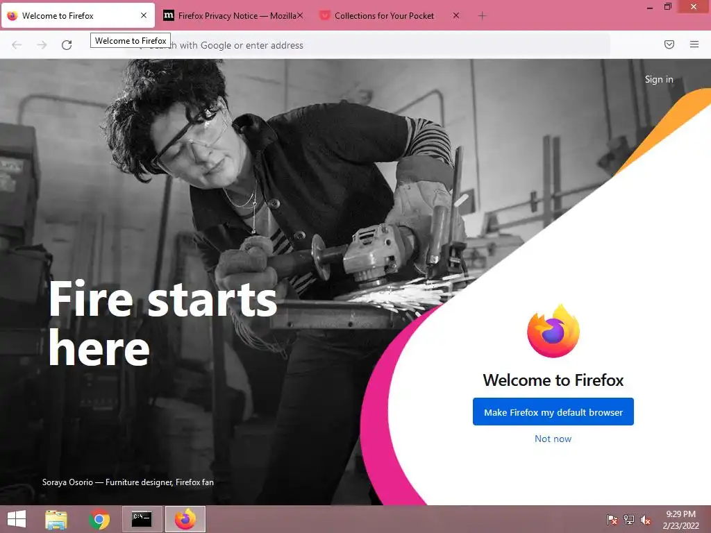Click the Firefox logo on welcome card
Image resolution: width=711 pixels, height=533 pixels.
(x=553, y=331)
